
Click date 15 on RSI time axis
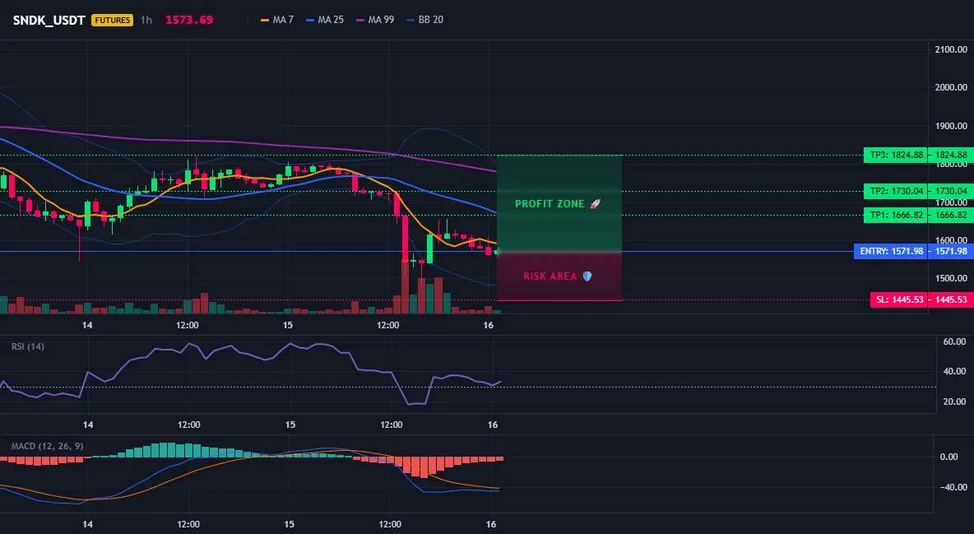click(x=290, y=425)
